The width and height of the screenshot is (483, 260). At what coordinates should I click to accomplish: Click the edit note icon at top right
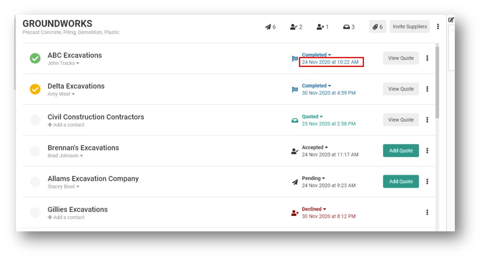(x=451, y=20)
